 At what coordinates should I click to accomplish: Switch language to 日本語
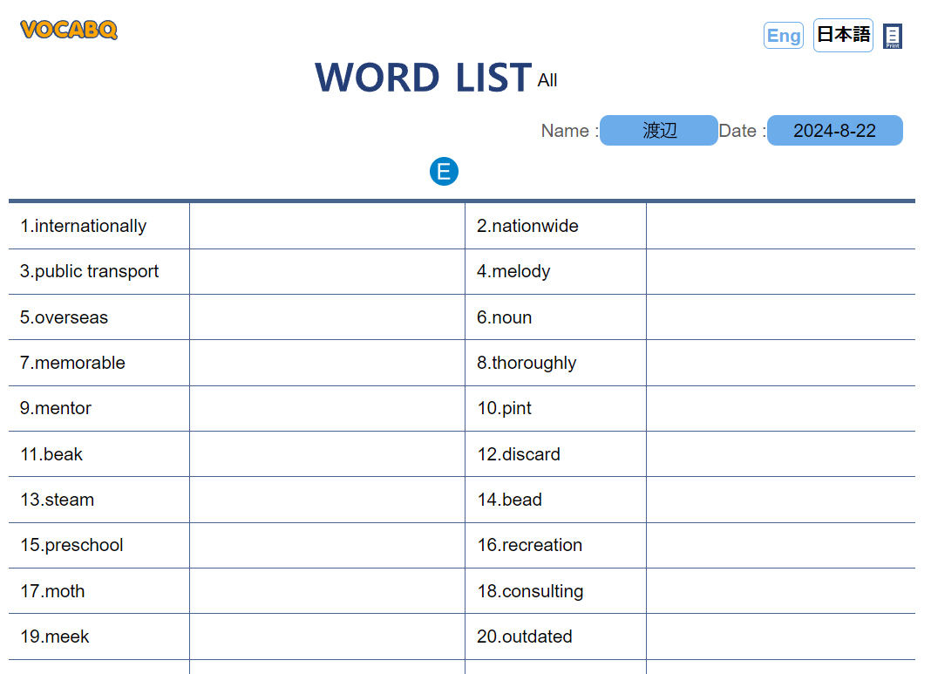coord(843,35)
